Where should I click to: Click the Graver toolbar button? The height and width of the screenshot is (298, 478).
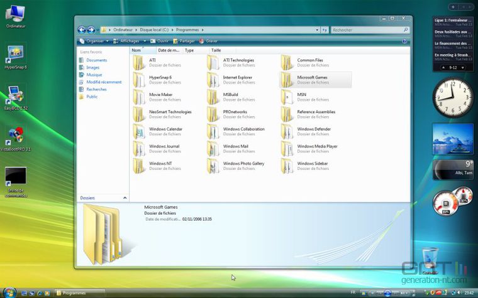pos(208,41)
